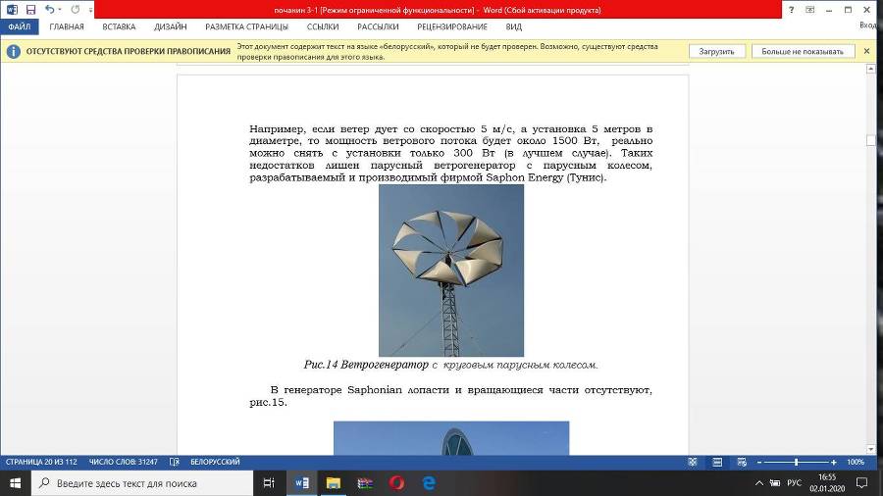The width and height of the screenshot is (883, 496).
Task: Dismiss the yellow proofing notification bar
Action: click(866, 51)
